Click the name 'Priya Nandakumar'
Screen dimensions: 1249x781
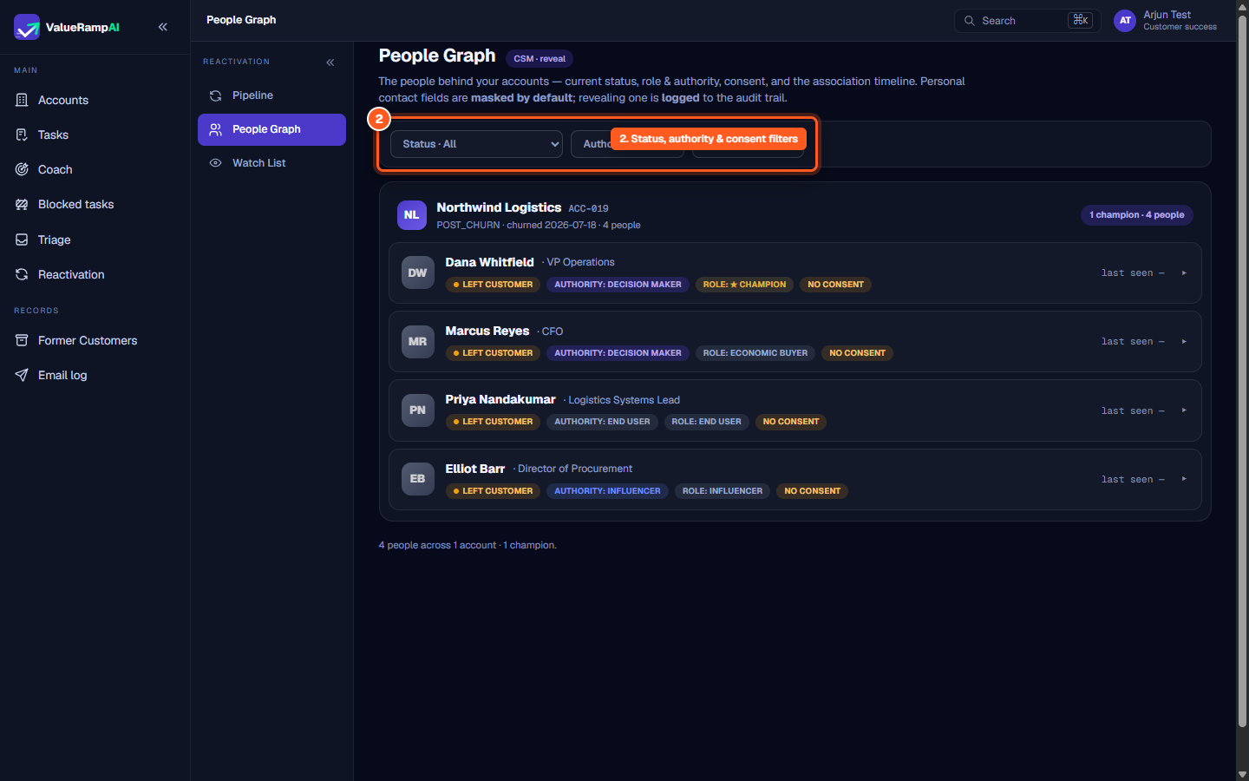(500, 399)
